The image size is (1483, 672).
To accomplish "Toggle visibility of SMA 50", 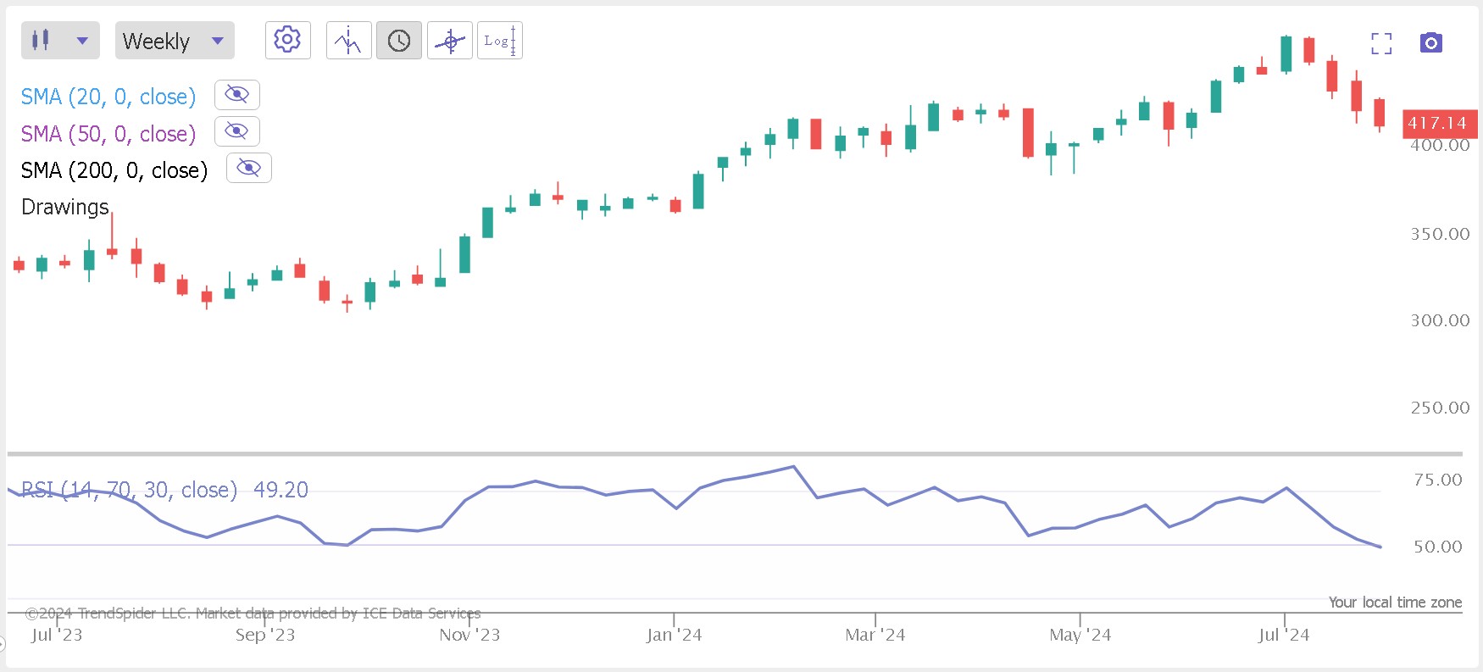I will coord(237,131).
